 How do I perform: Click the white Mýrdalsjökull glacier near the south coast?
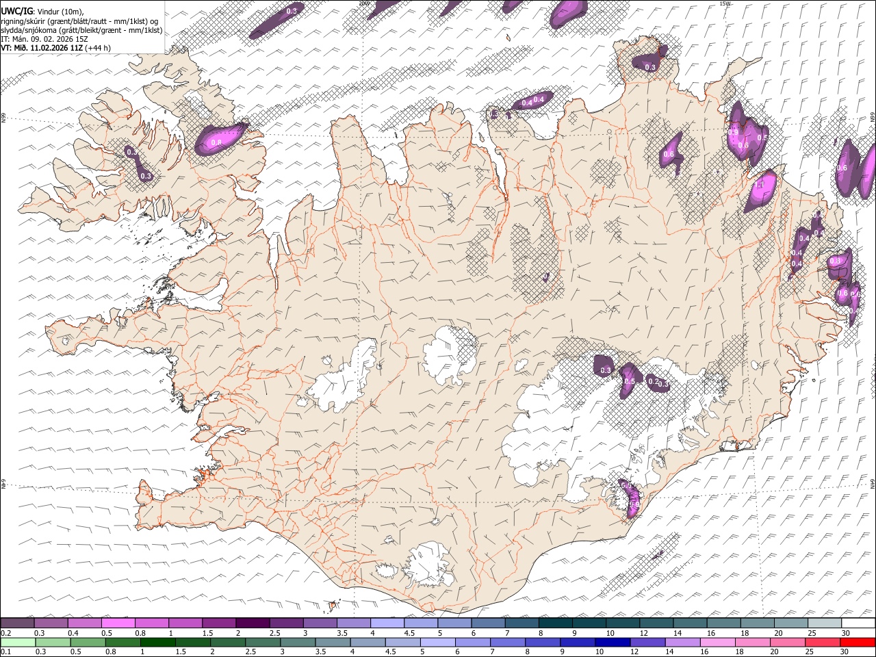point(430,565)
